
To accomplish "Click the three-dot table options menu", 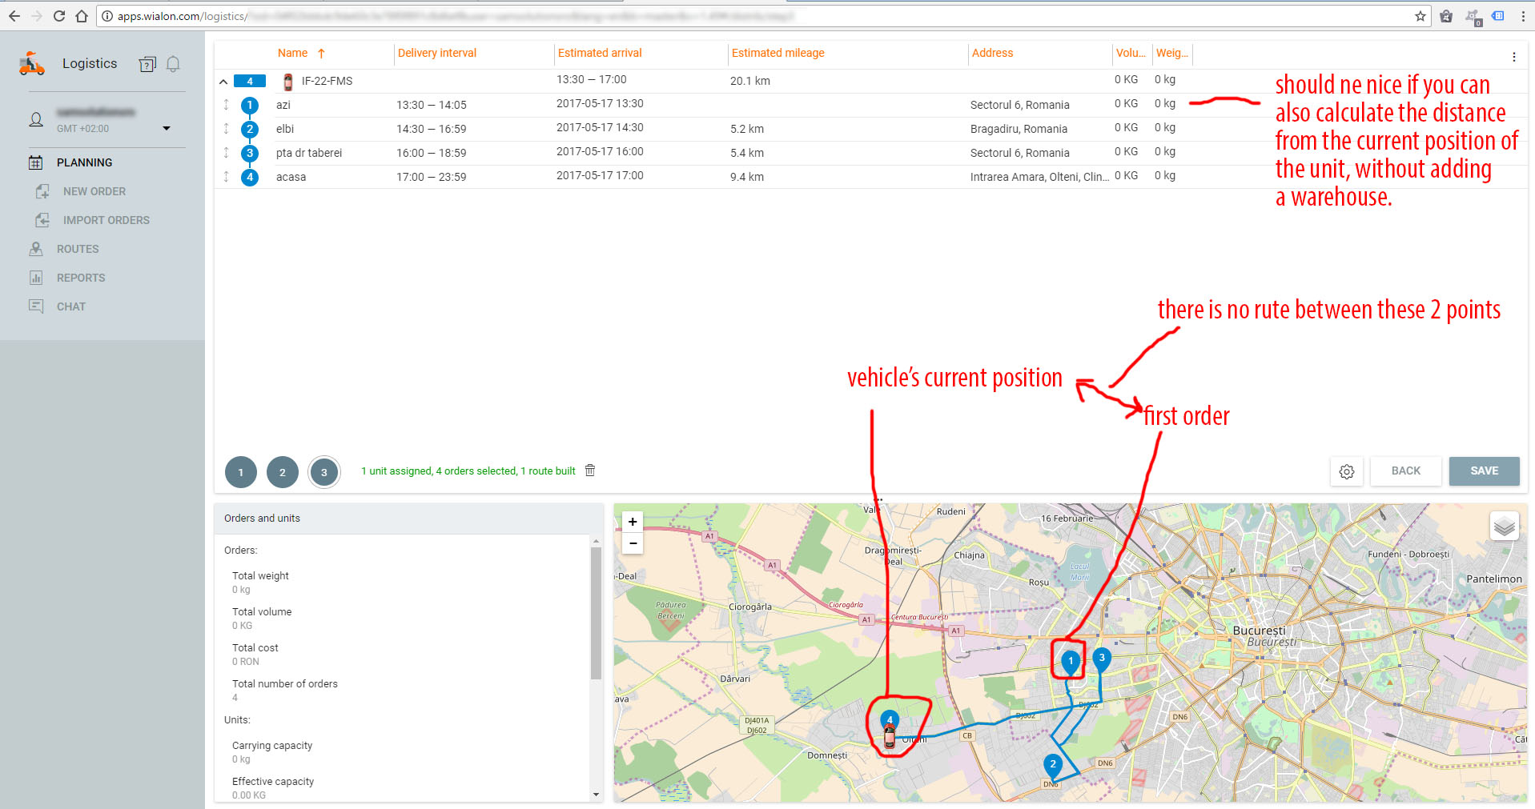I will (x=1513, y=57).
